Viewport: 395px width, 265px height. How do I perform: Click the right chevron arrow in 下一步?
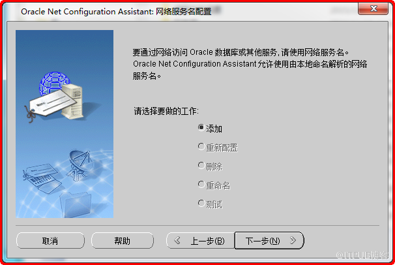click(293, 241)
